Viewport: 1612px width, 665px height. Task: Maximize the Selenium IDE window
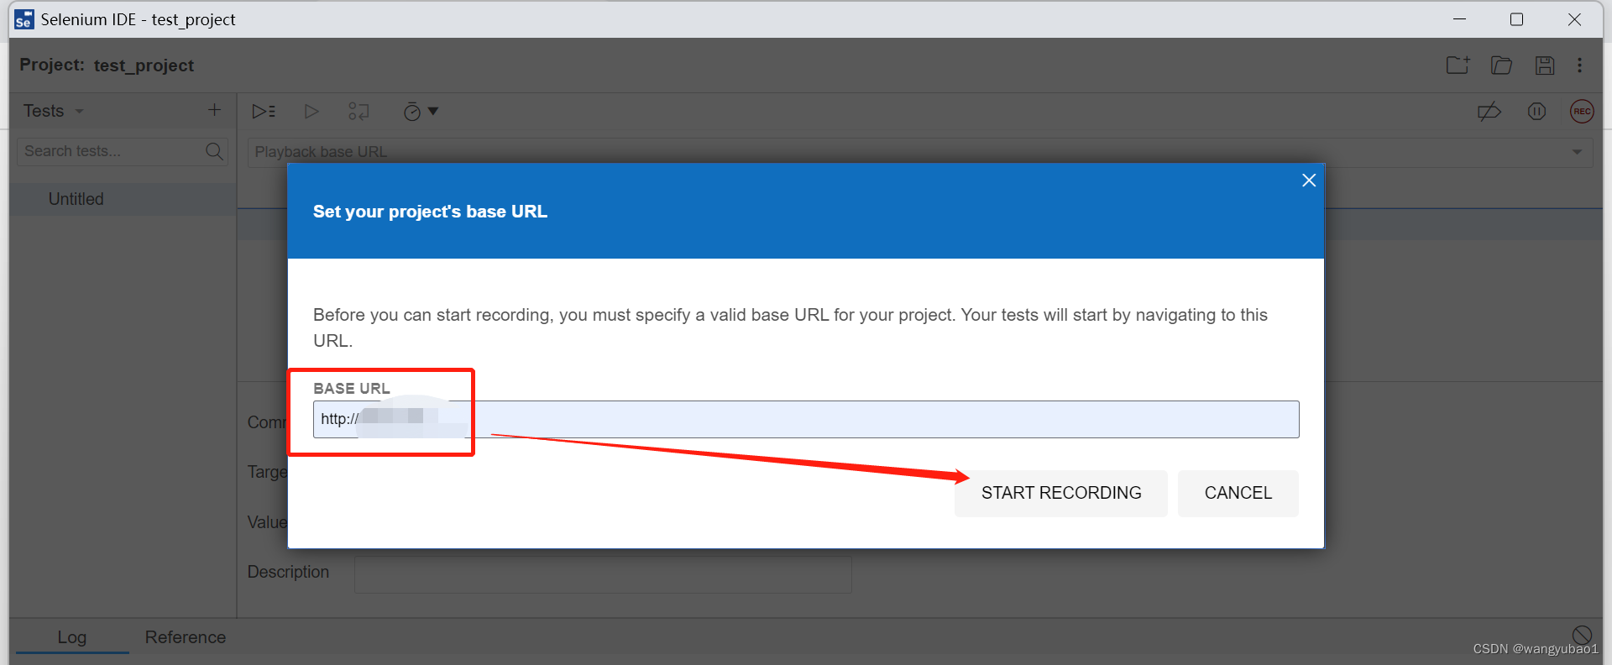pyautogui.click(x=1516, y=19)
